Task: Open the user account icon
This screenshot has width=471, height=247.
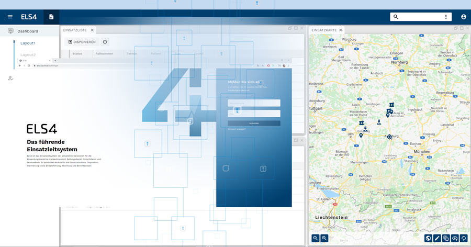Action: point(464,17)
